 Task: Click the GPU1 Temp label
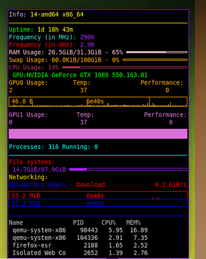click(x=85, y=115)
